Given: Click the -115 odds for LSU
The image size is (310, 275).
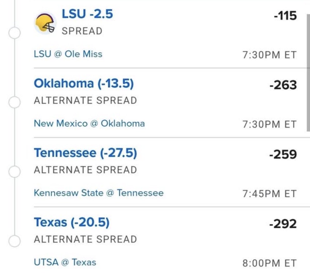Looking at the screenshot, I should pos(285,16).
